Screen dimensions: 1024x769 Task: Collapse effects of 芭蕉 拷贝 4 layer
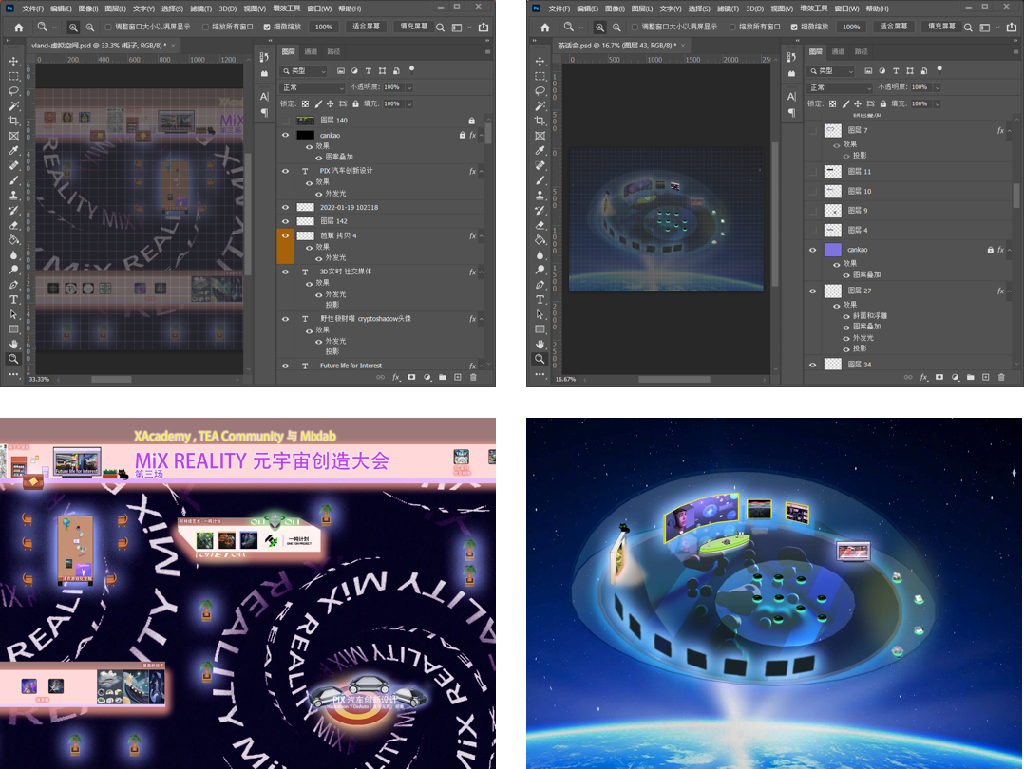482,236
